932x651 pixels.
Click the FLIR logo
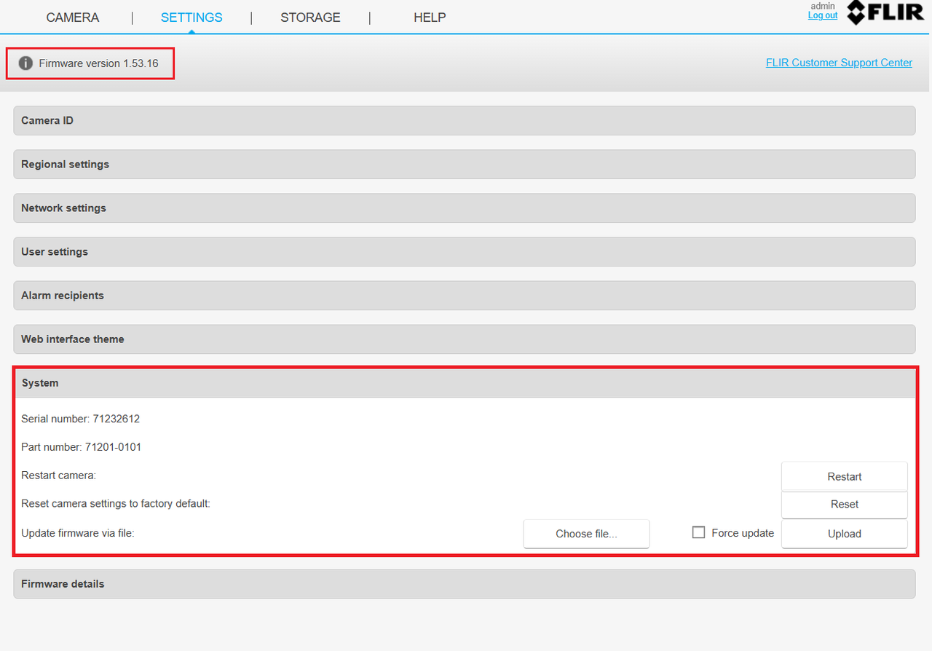click(885, 12)
